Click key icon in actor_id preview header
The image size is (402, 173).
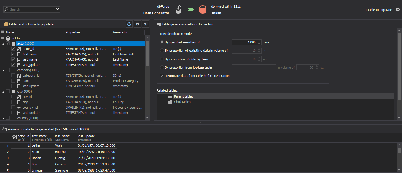(x=15, y=137)
